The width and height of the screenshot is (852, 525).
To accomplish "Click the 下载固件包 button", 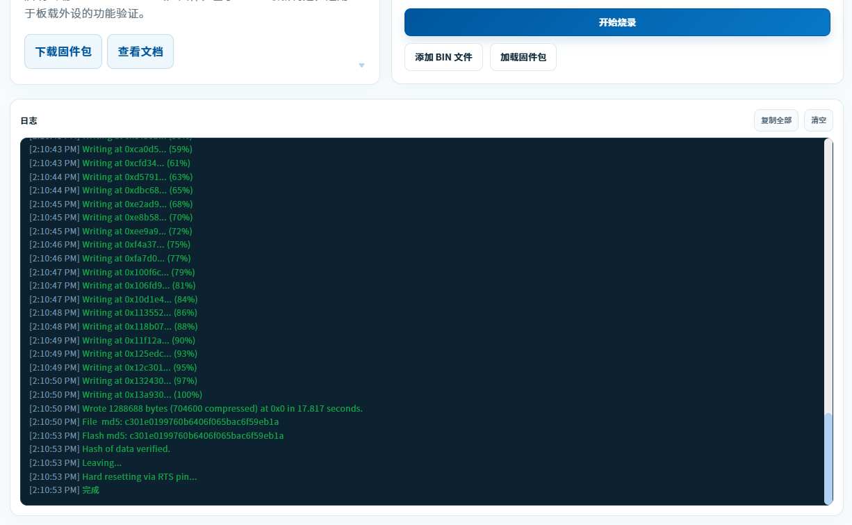I will click(63, 51).
